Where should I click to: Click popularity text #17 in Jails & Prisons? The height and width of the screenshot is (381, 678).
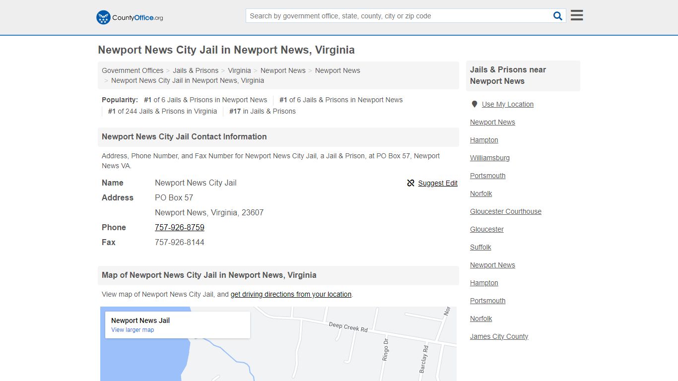click(x=263, y=111)
